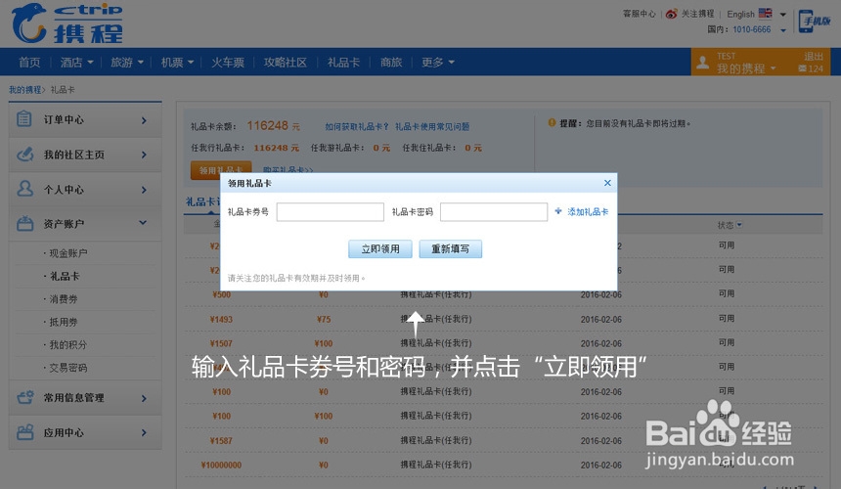Screen dimensions: 841x489
Task: Click the Weibo follow Ctrip icon
Action: click(671, 14)
